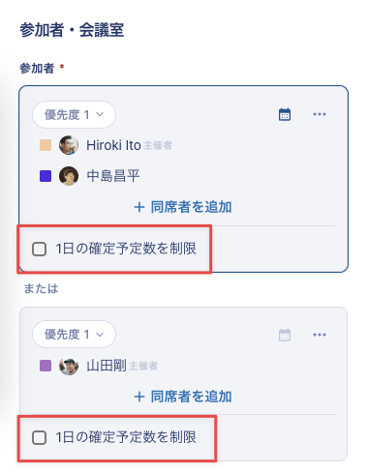Expand 優先度 1 dropdown in 山田剛 group
Screen dimensions: 368x473
pos(74,335)
